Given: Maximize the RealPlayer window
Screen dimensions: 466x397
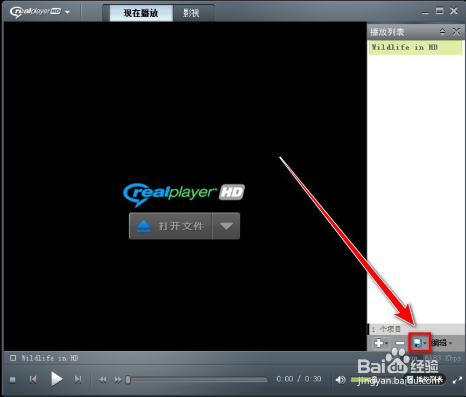Looking at the screenshot, I should pos(440,11).
